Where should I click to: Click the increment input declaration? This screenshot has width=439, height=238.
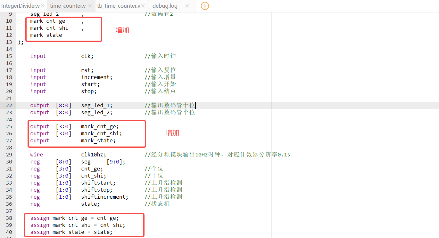[x=96, y=77]
